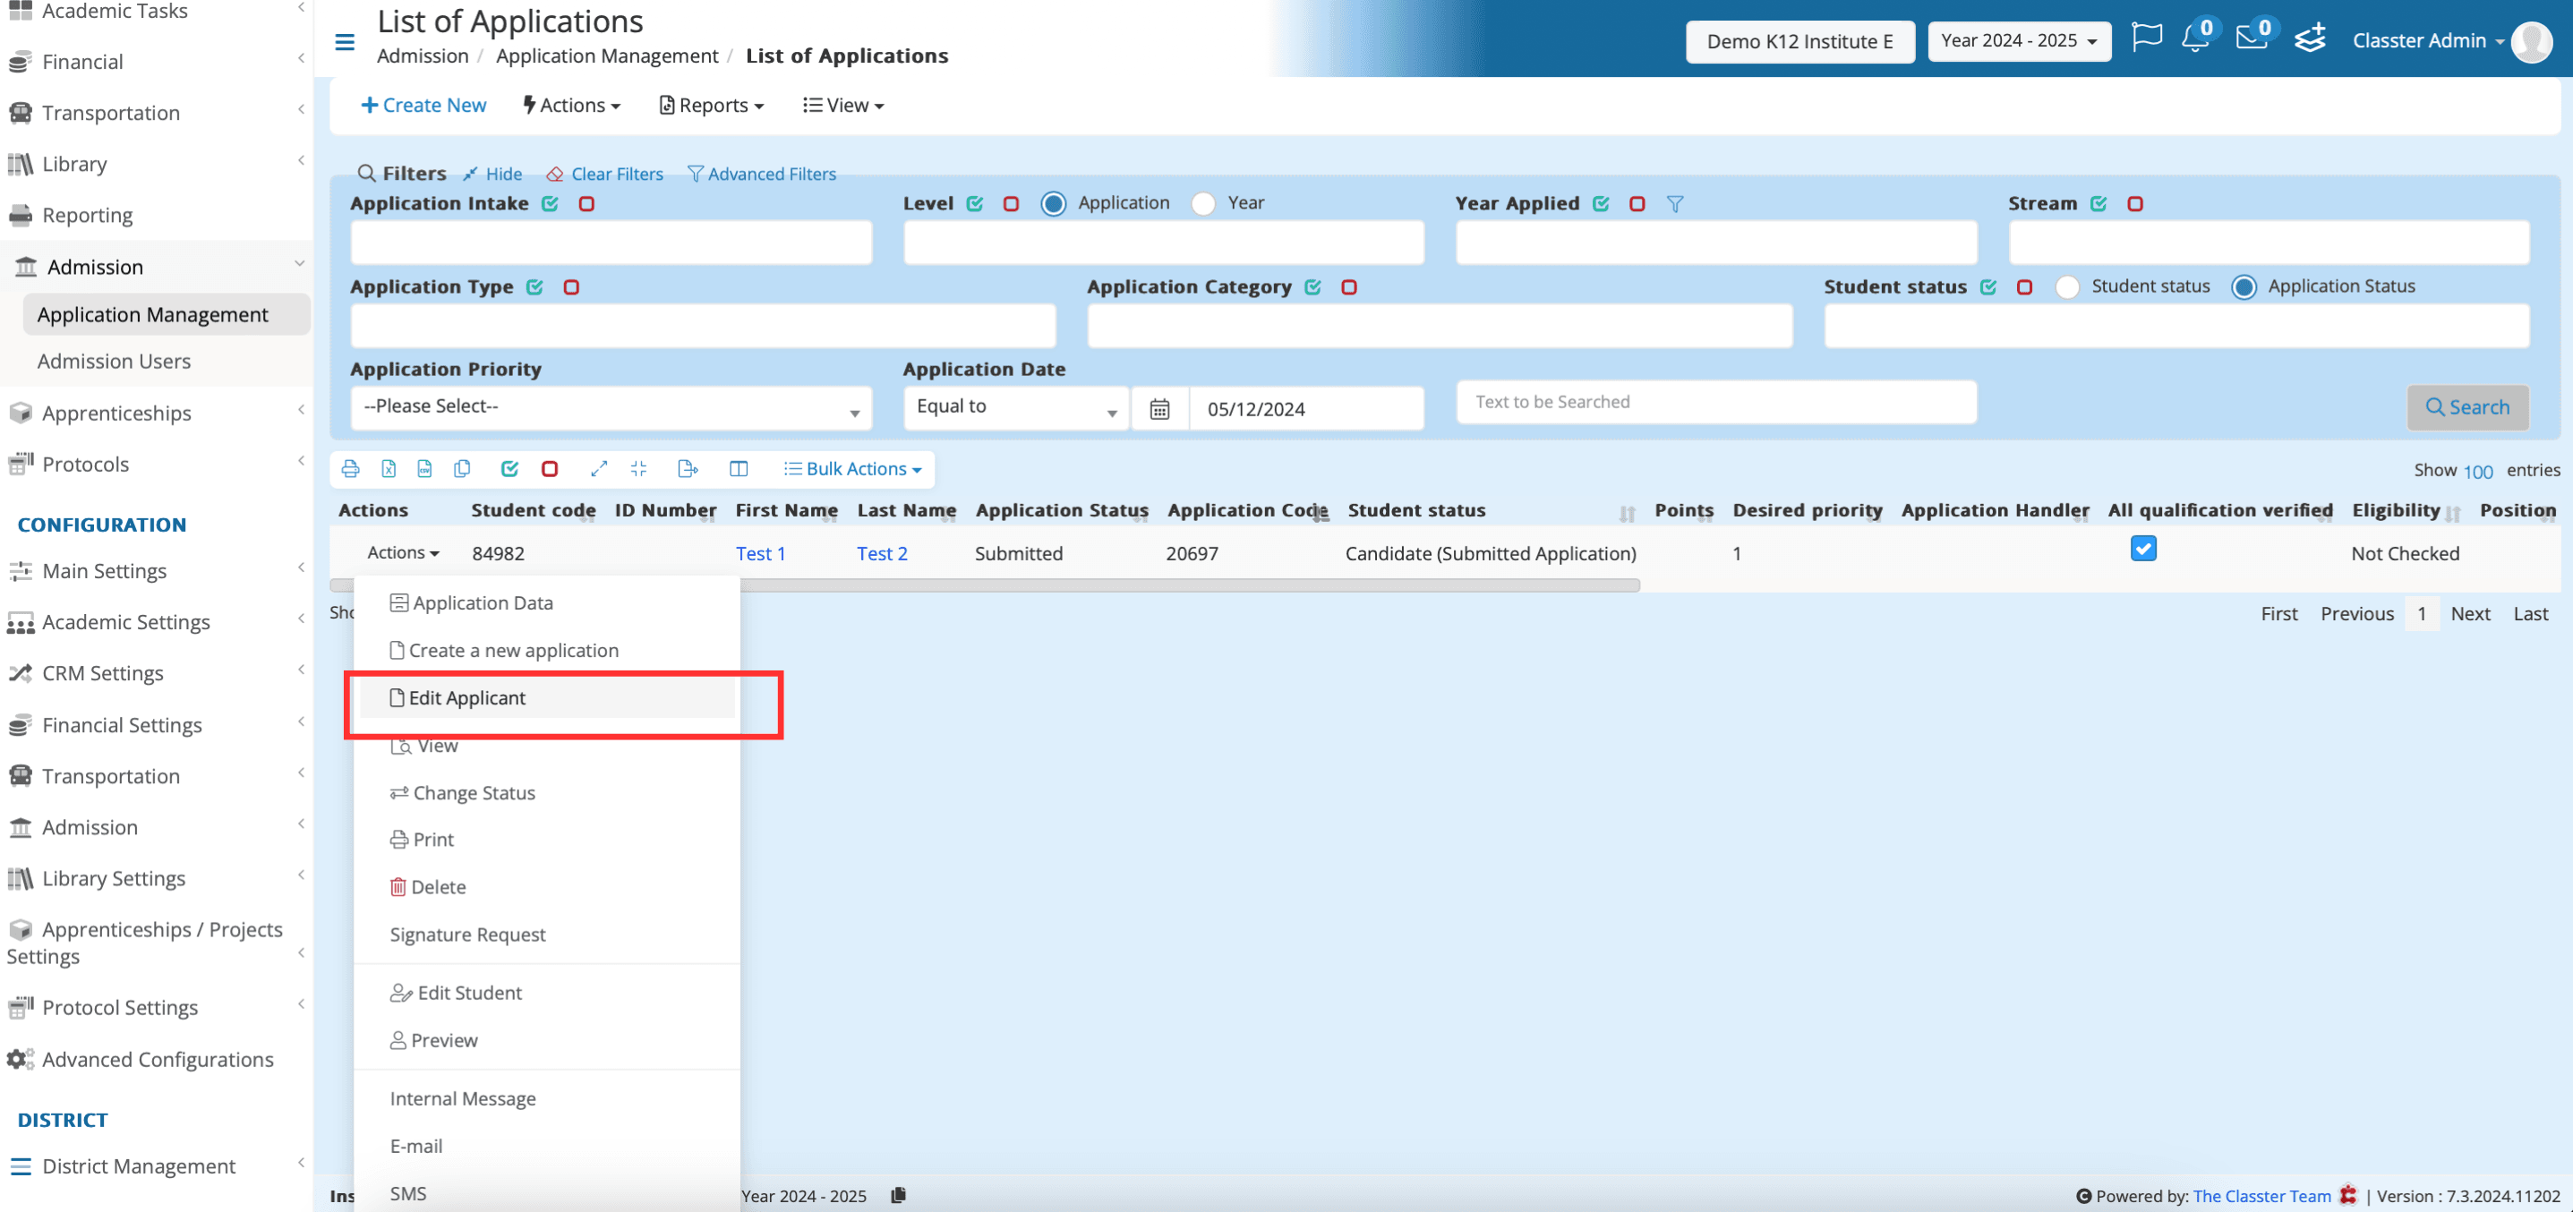This screenshot has height=1212, width=2573.
Task: Choose Create a new application menu entry
Action: (546, 651)
